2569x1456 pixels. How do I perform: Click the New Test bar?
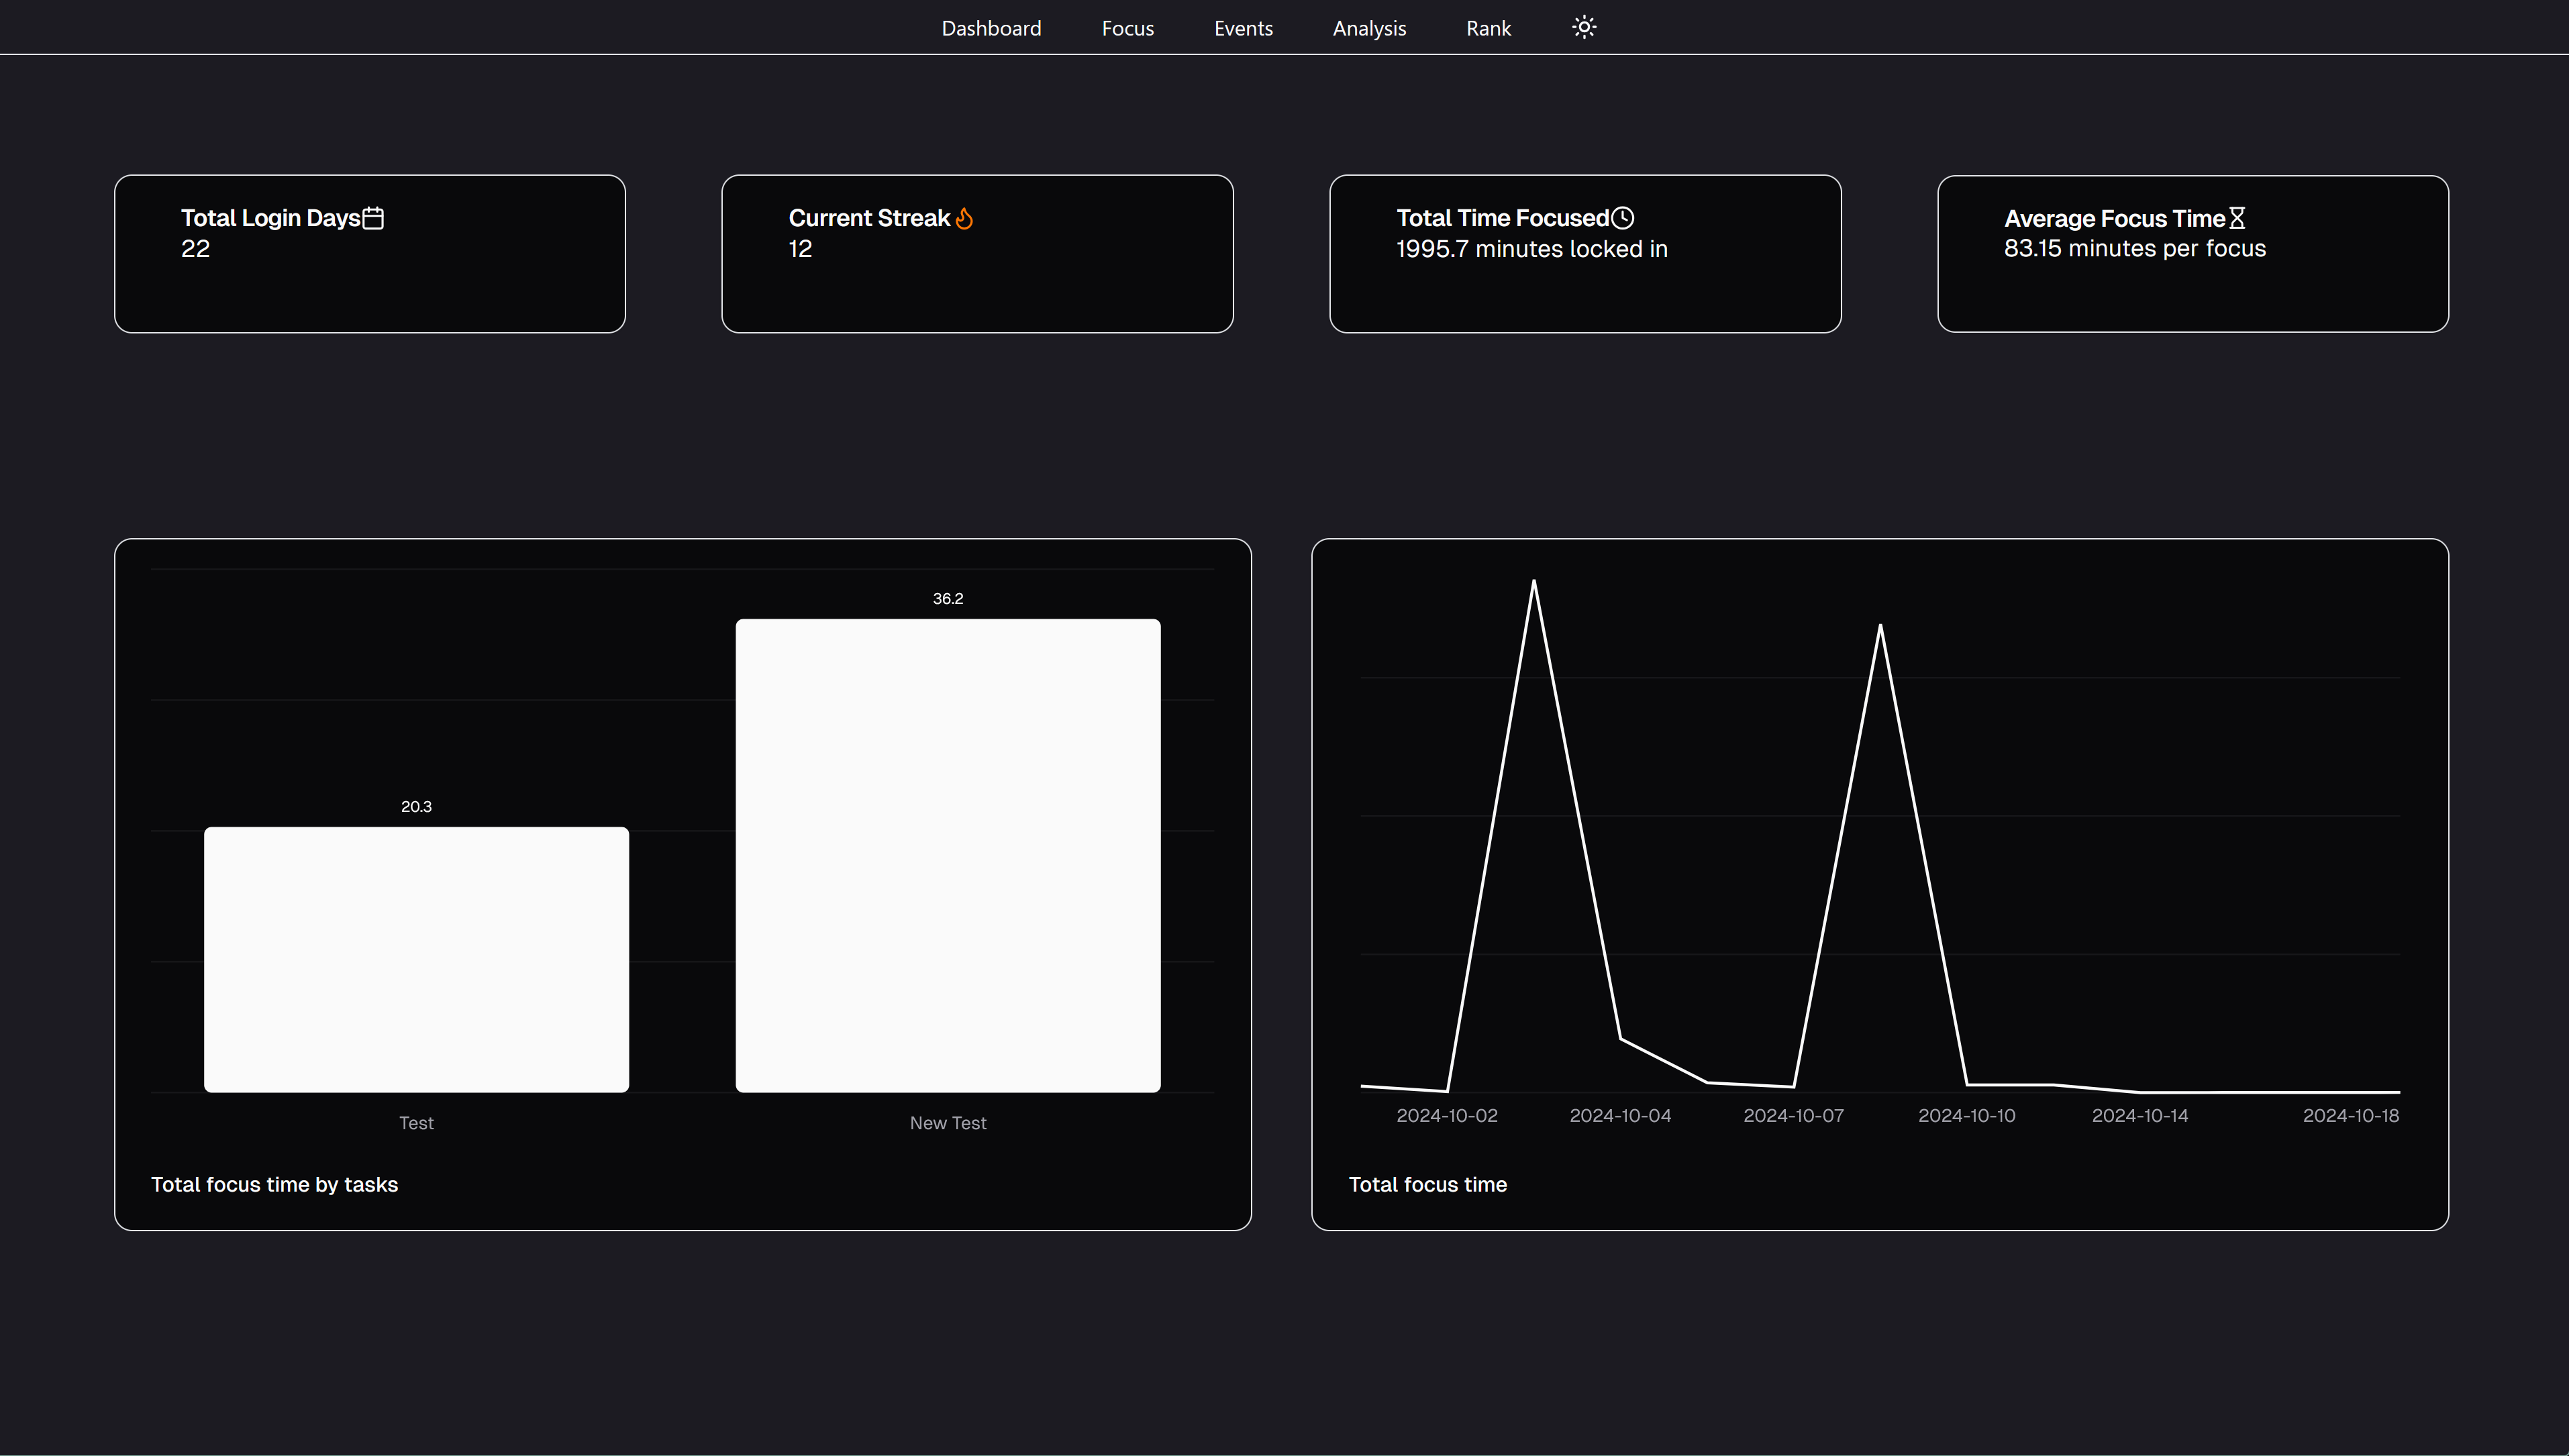coord(947,855)
